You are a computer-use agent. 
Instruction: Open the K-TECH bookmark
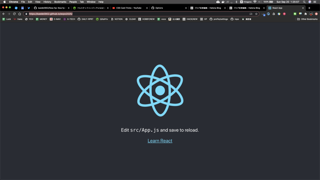(x=69, y=19)
